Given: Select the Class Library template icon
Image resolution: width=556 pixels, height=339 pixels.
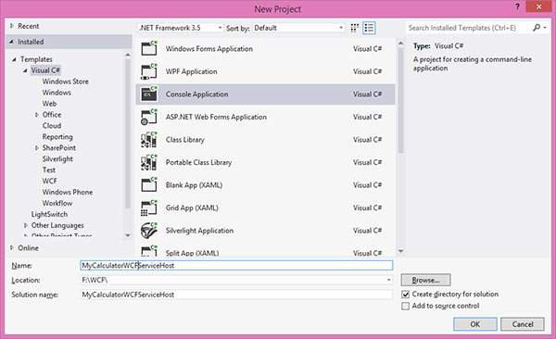Looking at the screenshot, I should coord(149,139).
